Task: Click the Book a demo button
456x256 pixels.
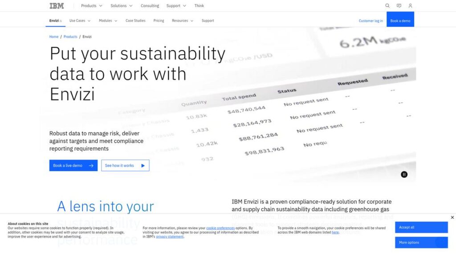Action: tap(400, 20)
